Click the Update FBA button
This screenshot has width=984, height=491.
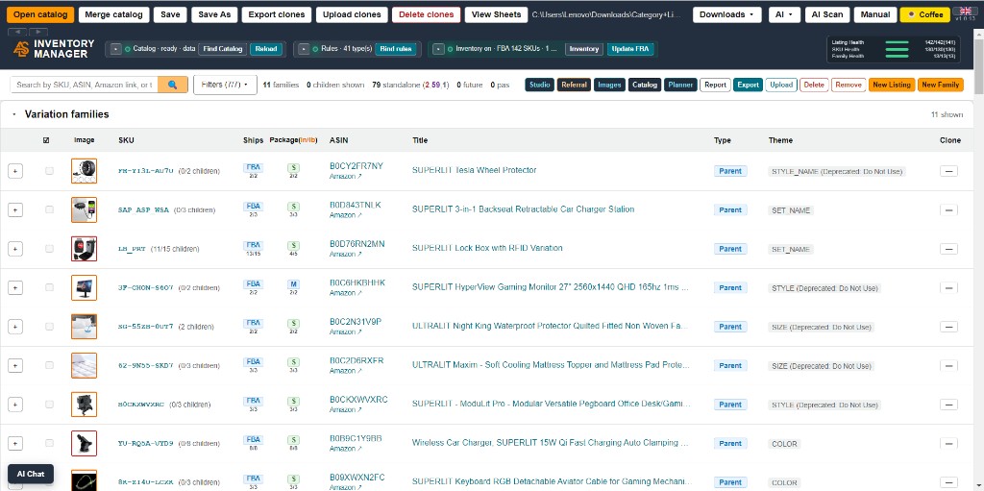(630, 49)
